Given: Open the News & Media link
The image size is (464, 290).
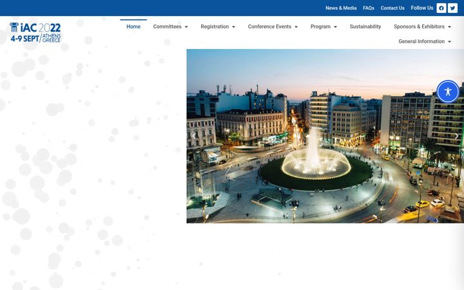Looking at the screenshot, I should tap(341, 8).
